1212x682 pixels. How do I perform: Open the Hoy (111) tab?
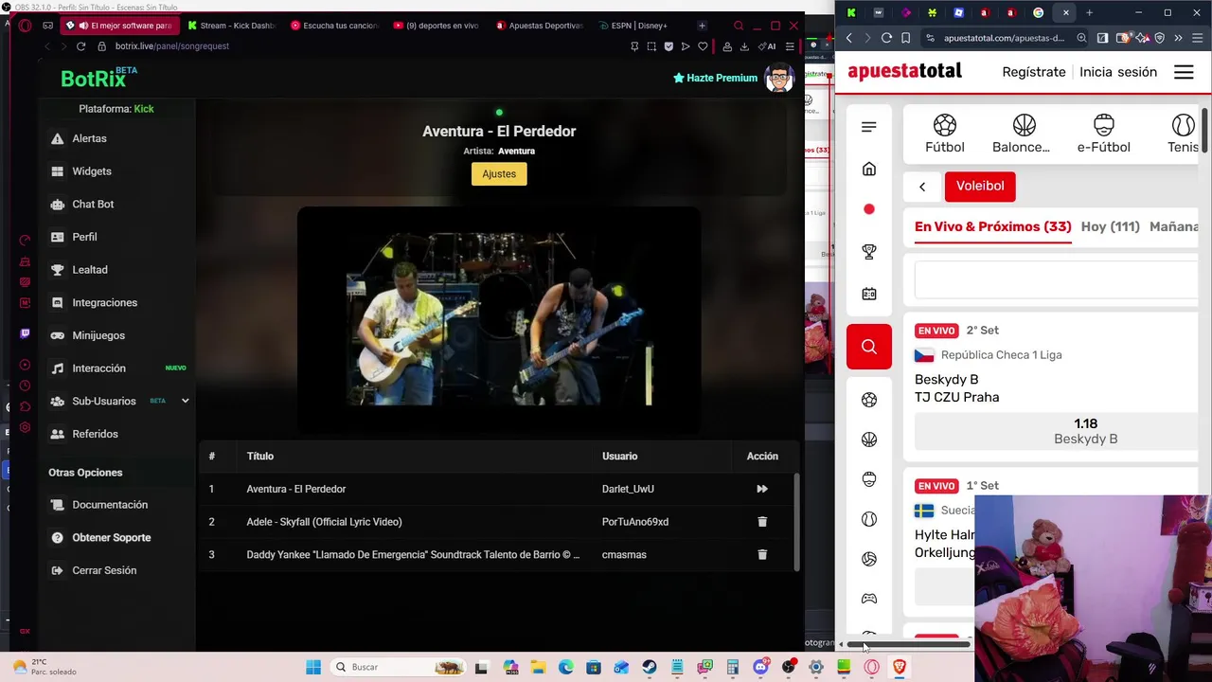pos(1110,226)
